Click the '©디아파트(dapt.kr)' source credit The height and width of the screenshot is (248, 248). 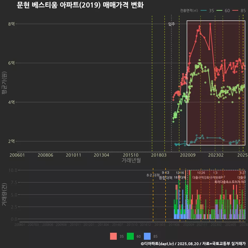pos(157,244)
